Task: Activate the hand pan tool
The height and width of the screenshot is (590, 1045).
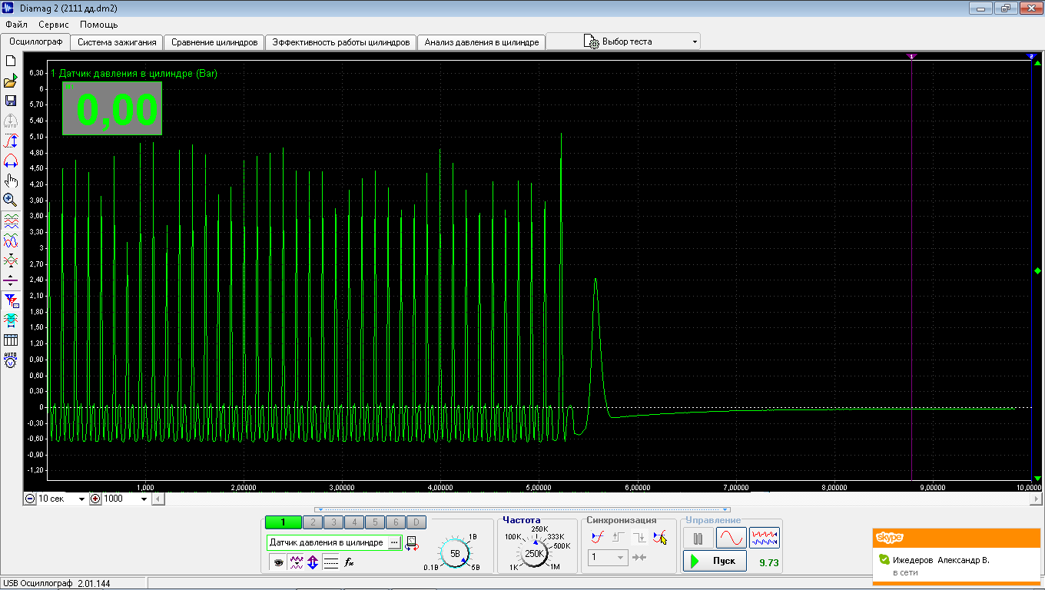Action: coord(11,181)
